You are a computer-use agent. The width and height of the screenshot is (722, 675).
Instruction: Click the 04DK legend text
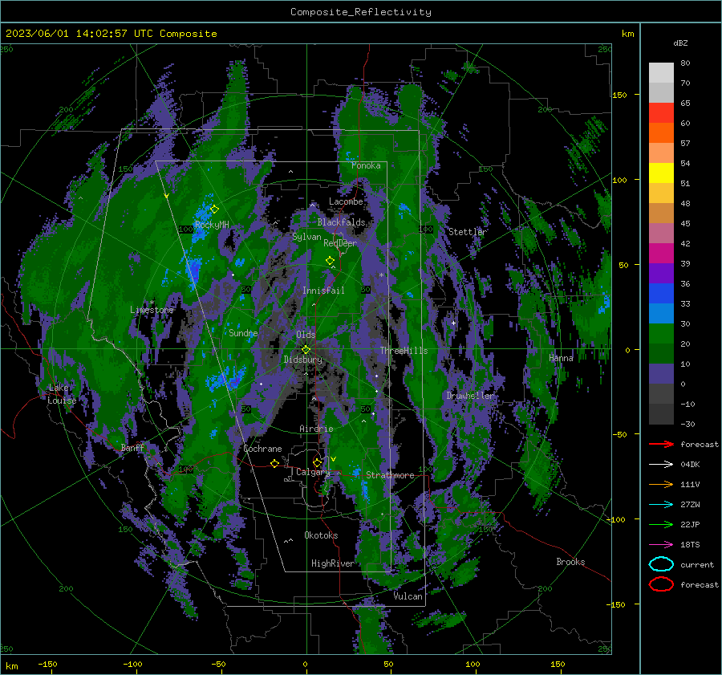(x=690, y=465)
